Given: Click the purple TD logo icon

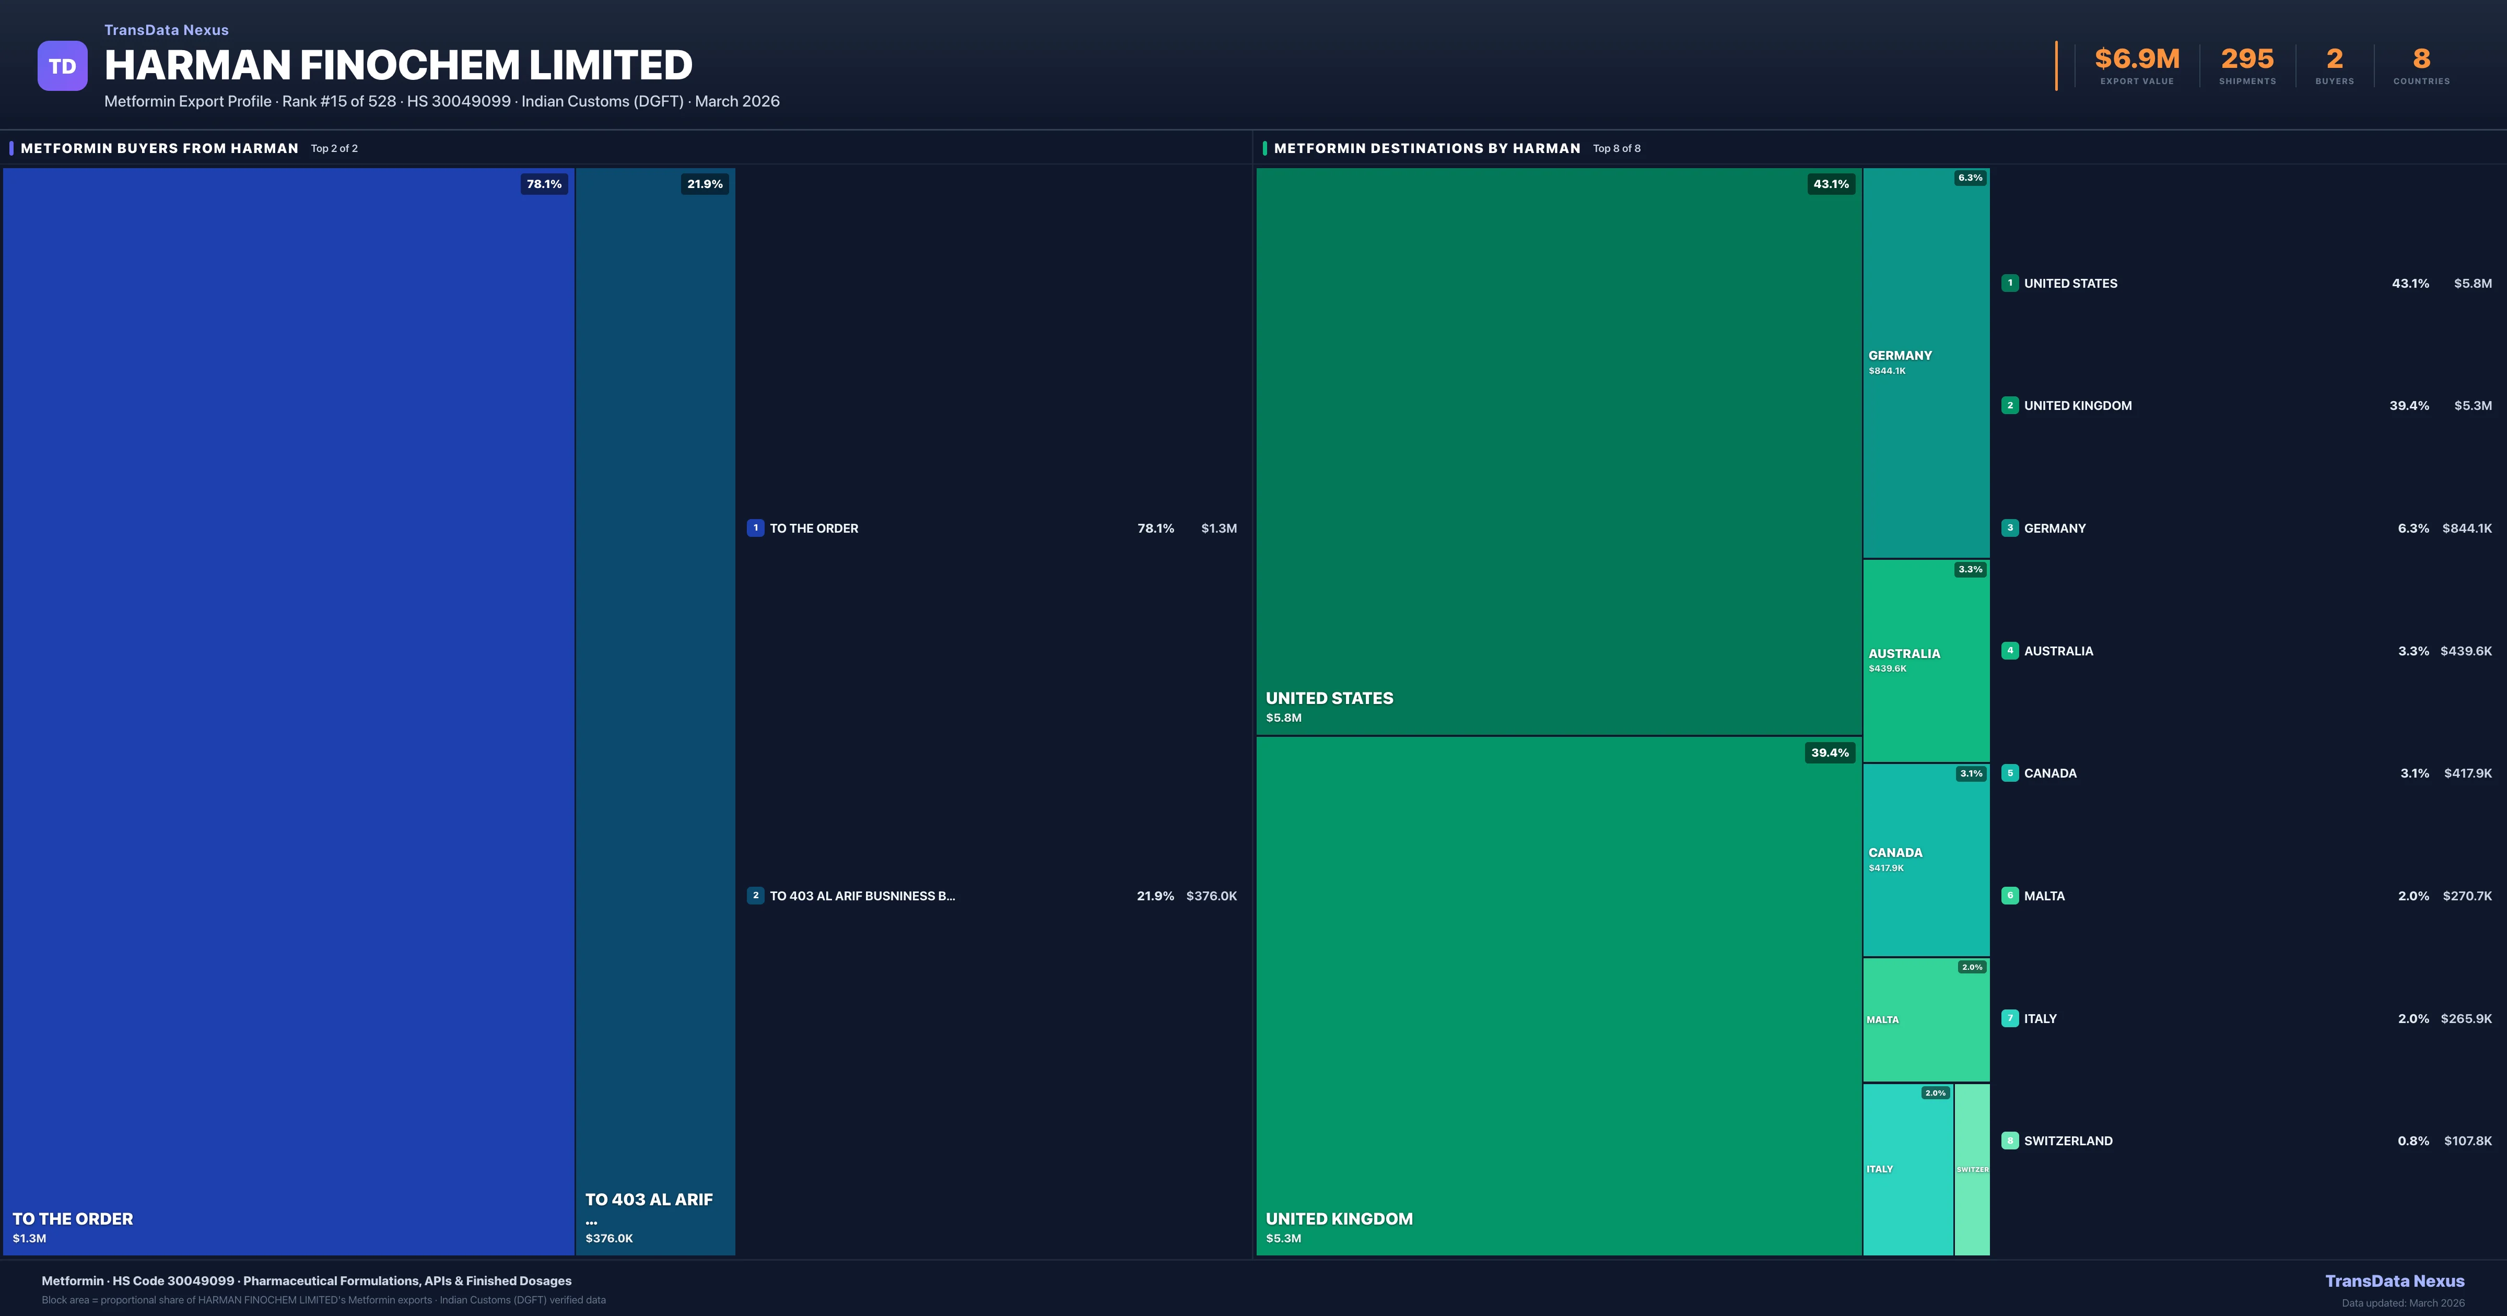Looking at the screenshot, I should pyautogui.click(x=62, y=66).
